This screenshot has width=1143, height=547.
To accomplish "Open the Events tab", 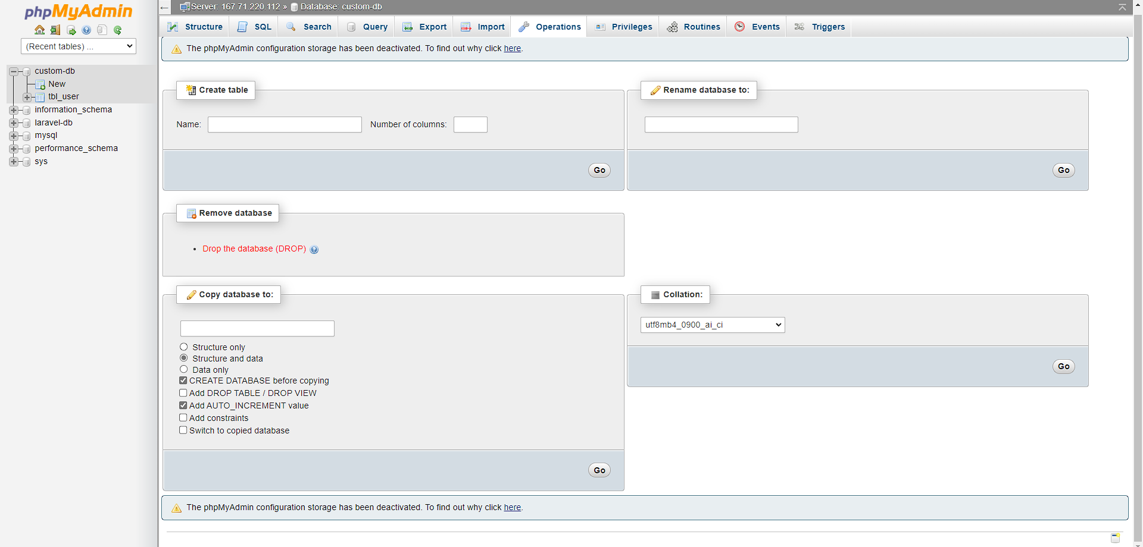I will (757, 27).
